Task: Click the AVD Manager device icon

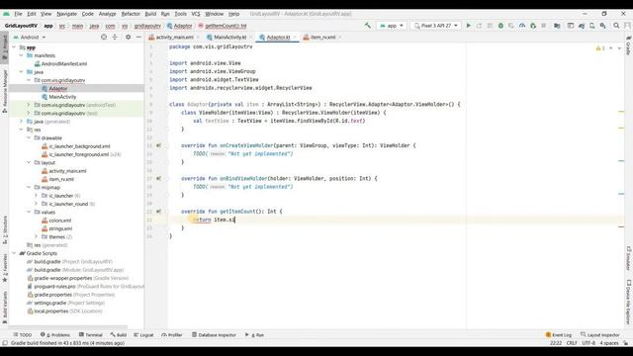Action: coord(591,26)
